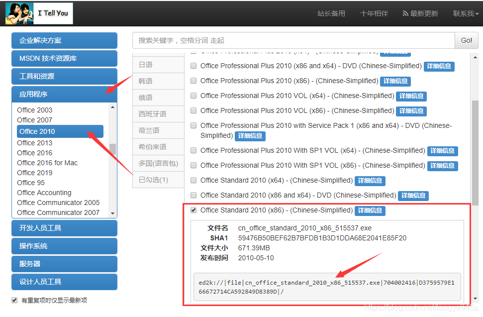Select the highlighted Office 2010 item

coord(60,131)
